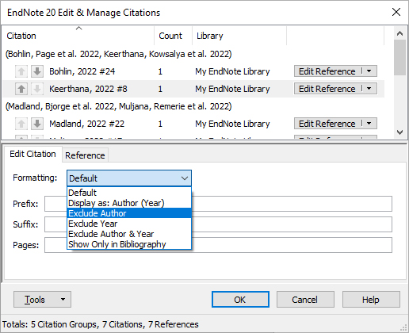Choose Display as: Author (Year) option
The image size is (409, 333).
coord(129,203)
